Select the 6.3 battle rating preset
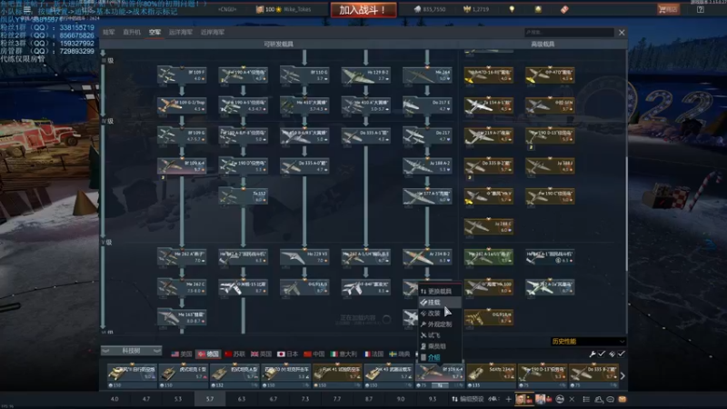 pos(241,399)
